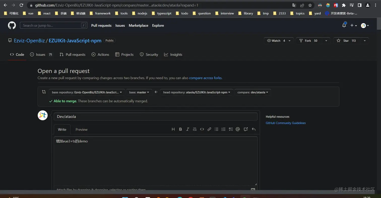Open the vue bookmarks folder
This screenshot has height=198, width=381.
28,13
